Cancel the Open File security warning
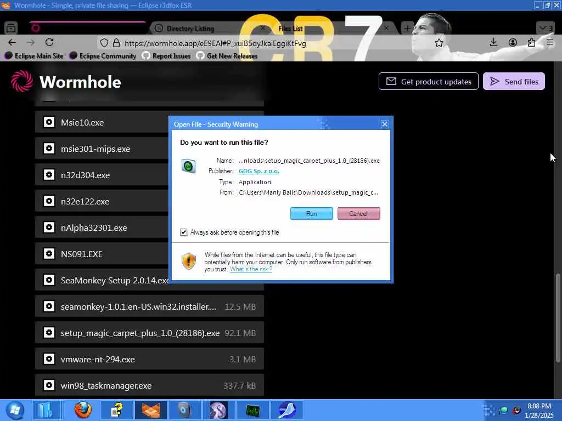Image resolution: width=562 pixels, height=421 pixels. 358,214
